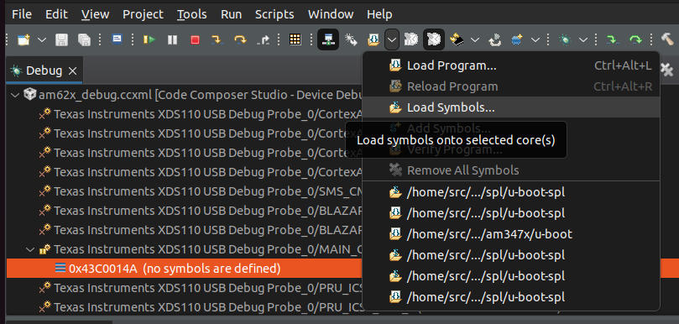The height and width of the screenshot is (324, 679).
Task: Click the stack frame icon beside 0x43C0014A
Action: 60,269
